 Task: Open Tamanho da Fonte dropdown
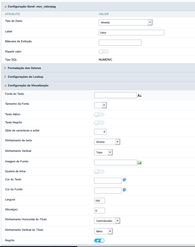[x=100, y=105]
